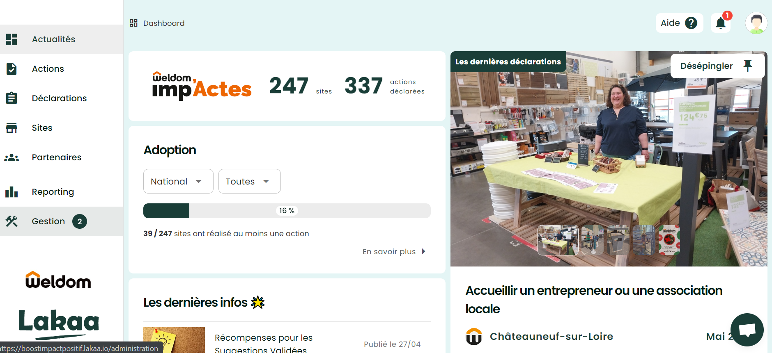Click the Accueillir un entrepreneur declaration title
Viewport: 772px width, 353px height.
[x=594, y=300]
